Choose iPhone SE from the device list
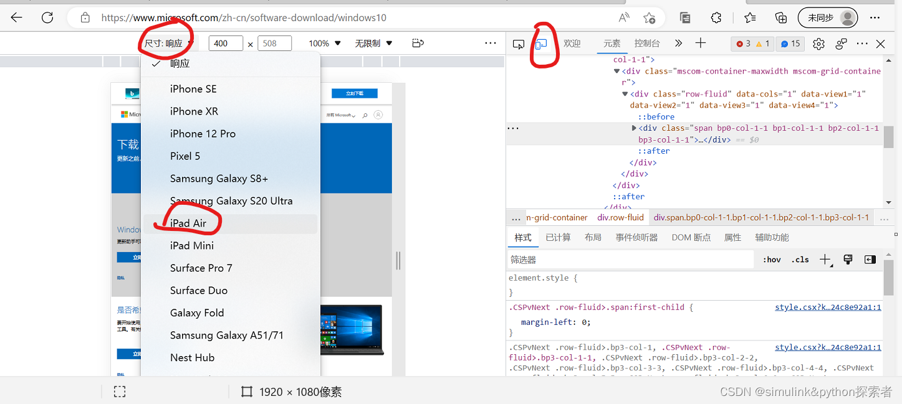This screenshot has height=404, width=902. tap(231, 89)
